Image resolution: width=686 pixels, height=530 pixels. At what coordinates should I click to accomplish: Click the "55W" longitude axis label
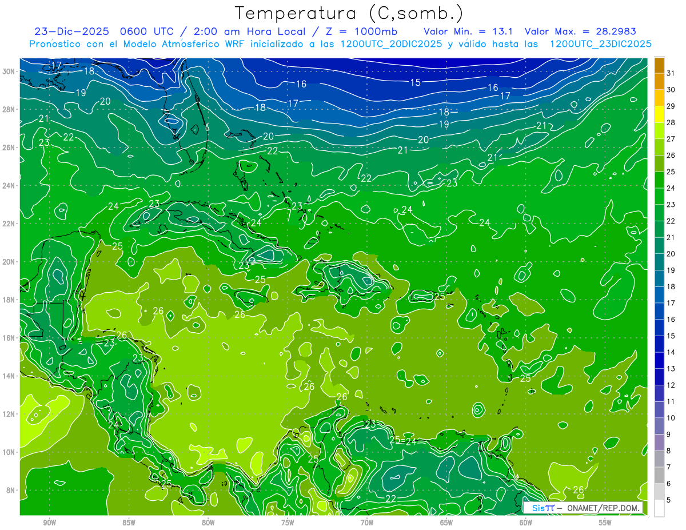tap(605, 523)
